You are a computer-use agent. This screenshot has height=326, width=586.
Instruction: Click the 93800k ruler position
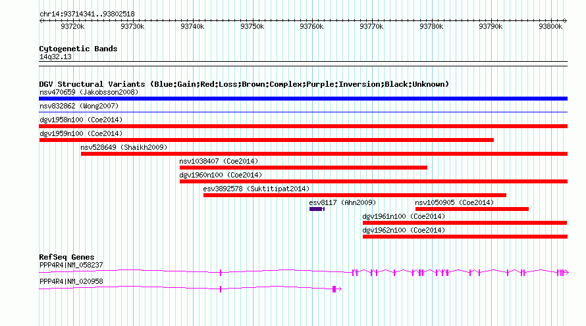pos(550,26)
